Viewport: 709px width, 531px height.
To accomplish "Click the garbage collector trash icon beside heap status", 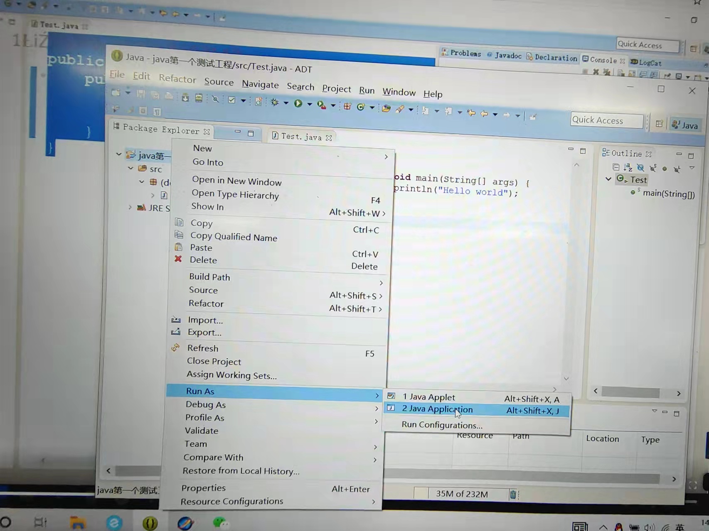I will [x=513, y=494].
